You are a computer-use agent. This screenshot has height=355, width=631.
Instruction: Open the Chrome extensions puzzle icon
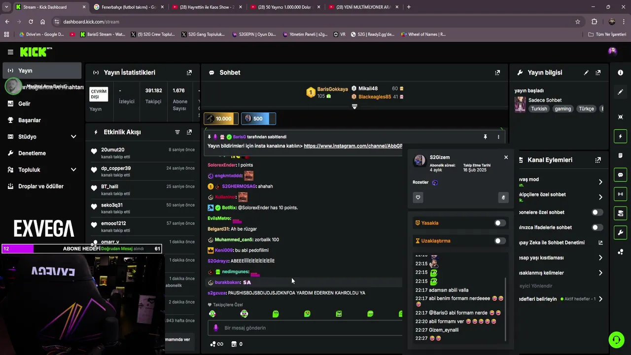[x=594, y=22]
